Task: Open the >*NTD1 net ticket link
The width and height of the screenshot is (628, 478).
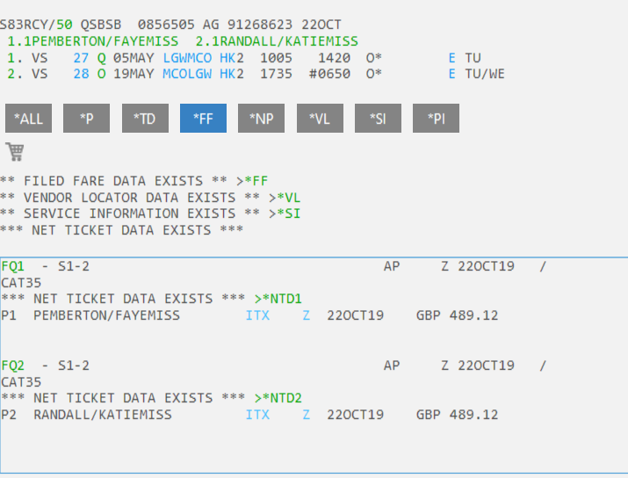Action: coord(278,299)
